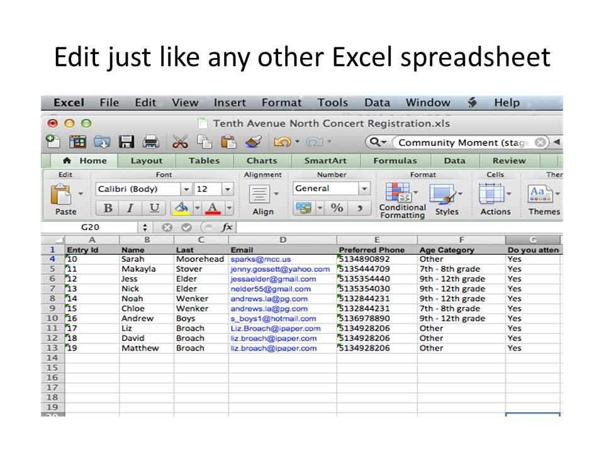Click the Print icon
604x453 pixels.
(x=150, y=142)
